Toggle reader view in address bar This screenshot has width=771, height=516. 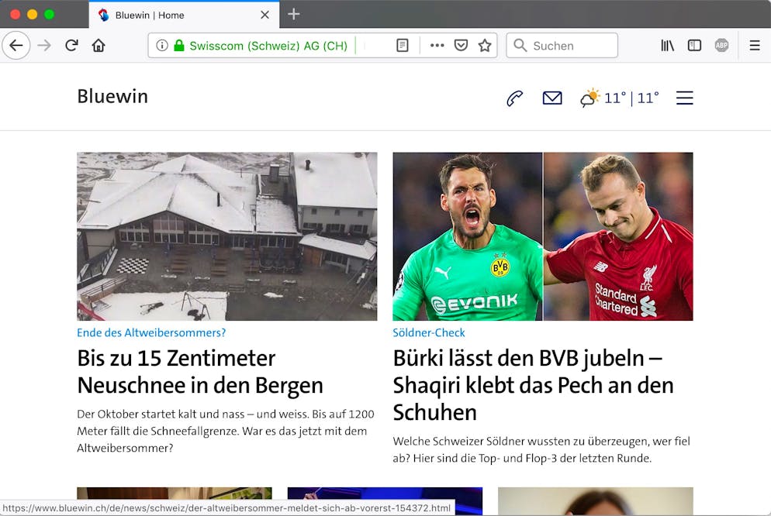pyautogui.click(x=402, y=46)
